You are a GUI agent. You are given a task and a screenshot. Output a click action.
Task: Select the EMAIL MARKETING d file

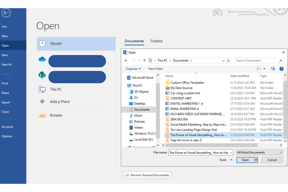pyautogui.click(x=184, y=109)
